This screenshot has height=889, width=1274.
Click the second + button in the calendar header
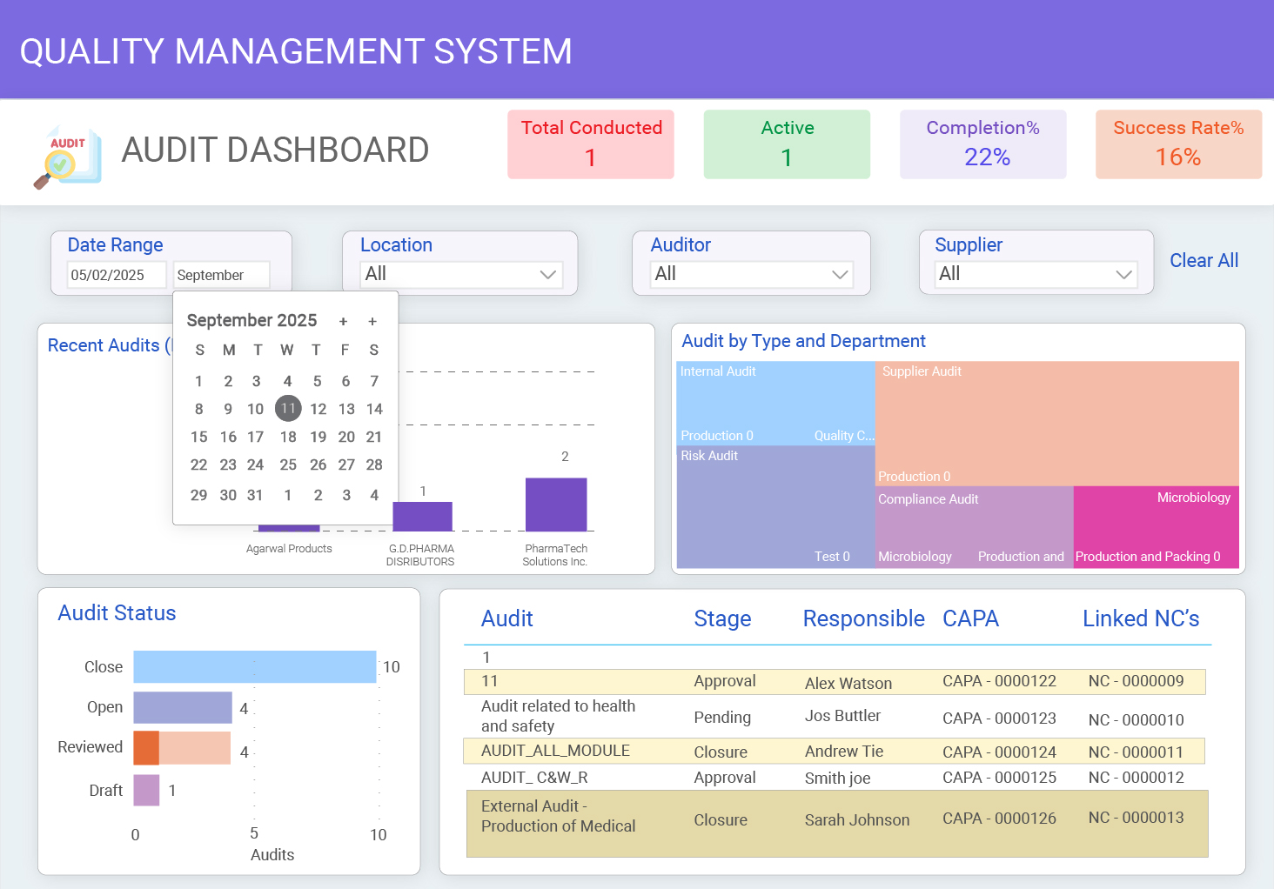click(372, 321)
